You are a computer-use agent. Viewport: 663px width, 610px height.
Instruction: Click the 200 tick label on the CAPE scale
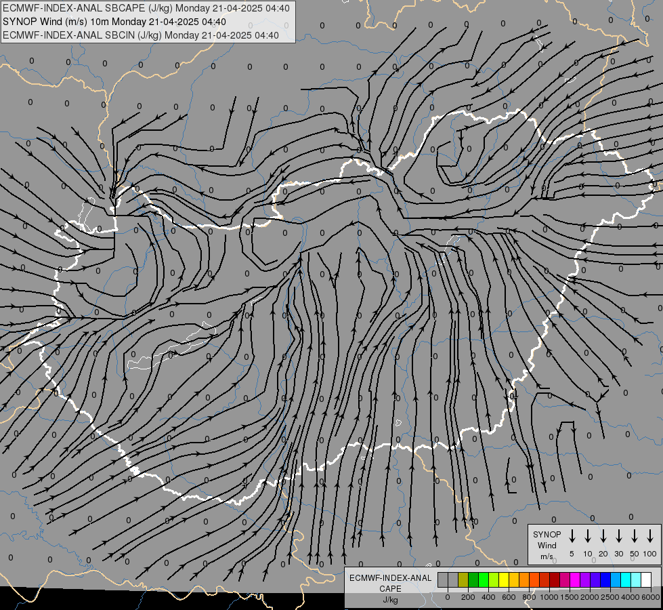coord(468,597)
